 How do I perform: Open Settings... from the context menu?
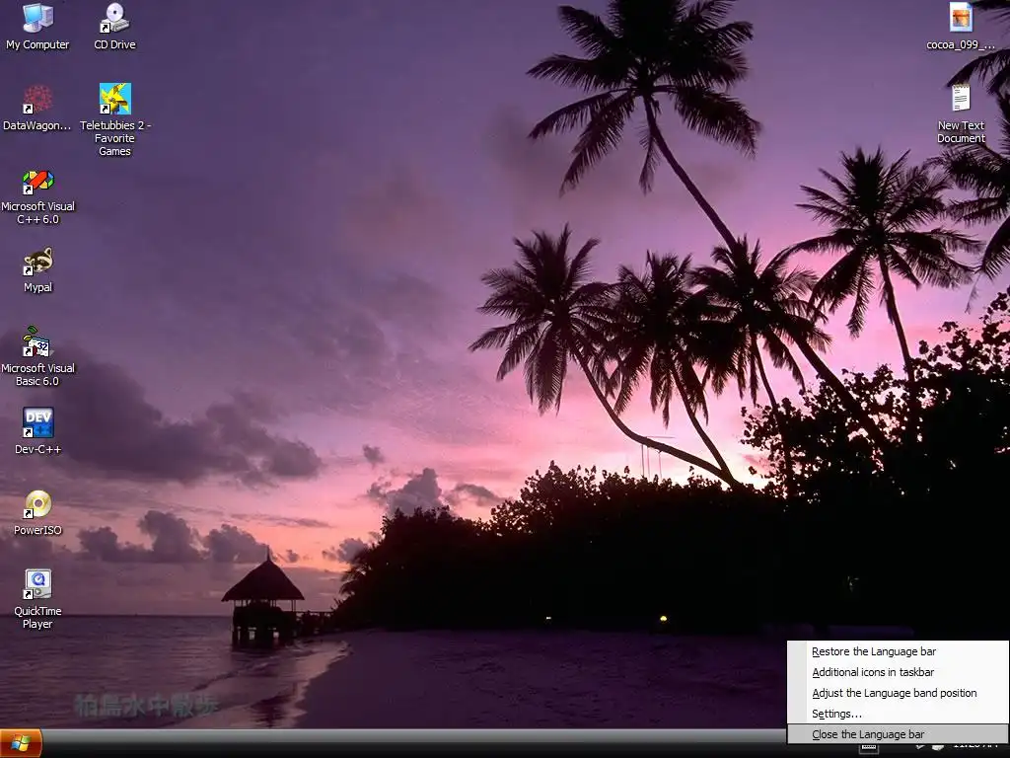898,714
